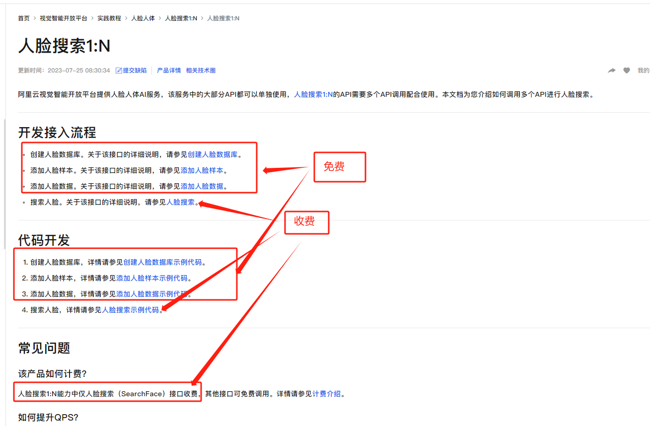Open 人脸搜索示例代码 link
The width and height of the screenshot is (650, 426).
pyautogui.click(x=131, y=310)
